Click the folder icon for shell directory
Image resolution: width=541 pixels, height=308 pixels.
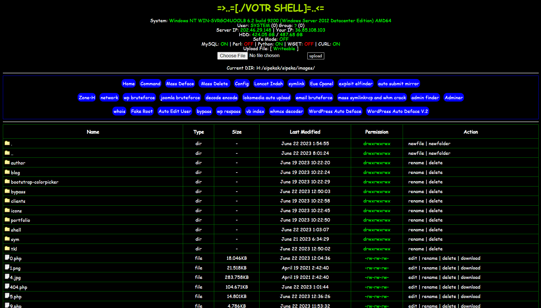(x=7, y=229)
